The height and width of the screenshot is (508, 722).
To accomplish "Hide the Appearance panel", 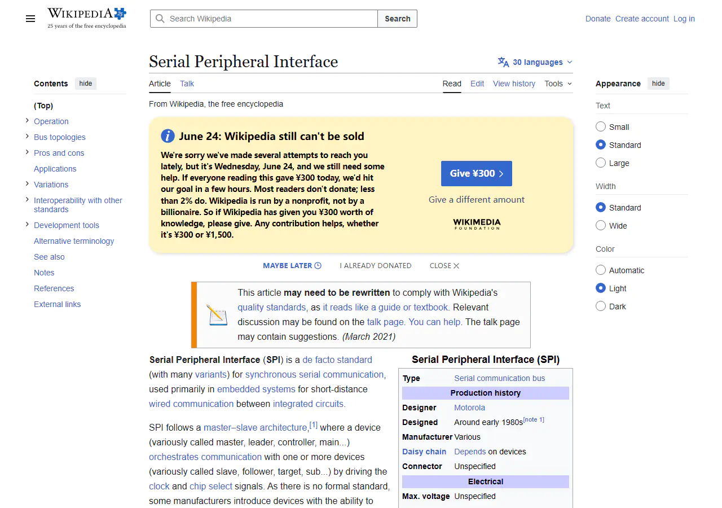I will click(x=658, y=84).
